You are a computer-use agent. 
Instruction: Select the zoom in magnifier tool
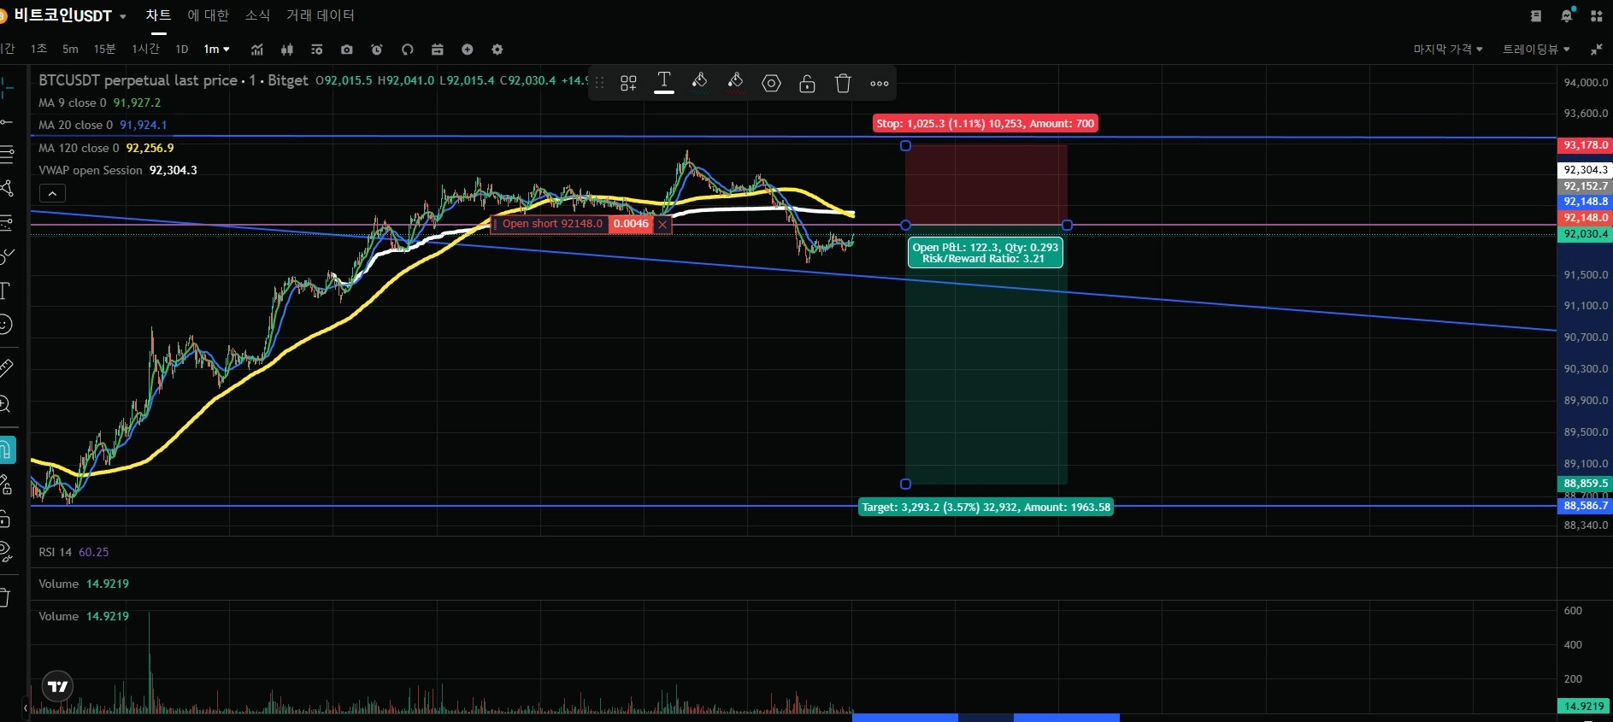[x=5, y=404]
